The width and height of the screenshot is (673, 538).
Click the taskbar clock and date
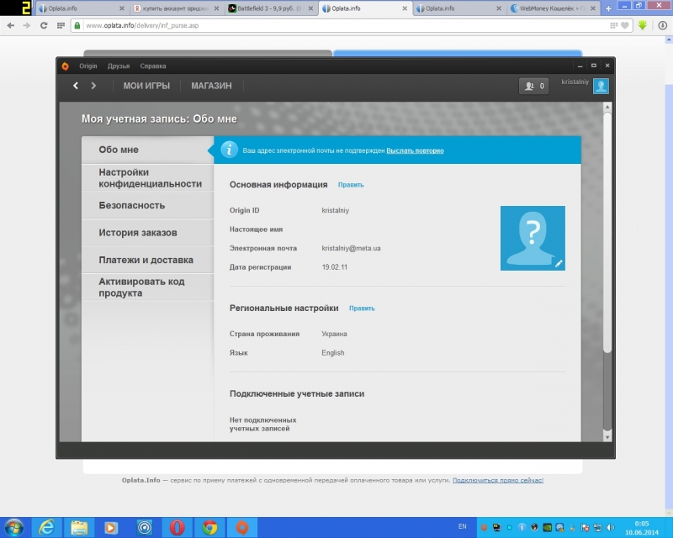(x=642, y=528)
